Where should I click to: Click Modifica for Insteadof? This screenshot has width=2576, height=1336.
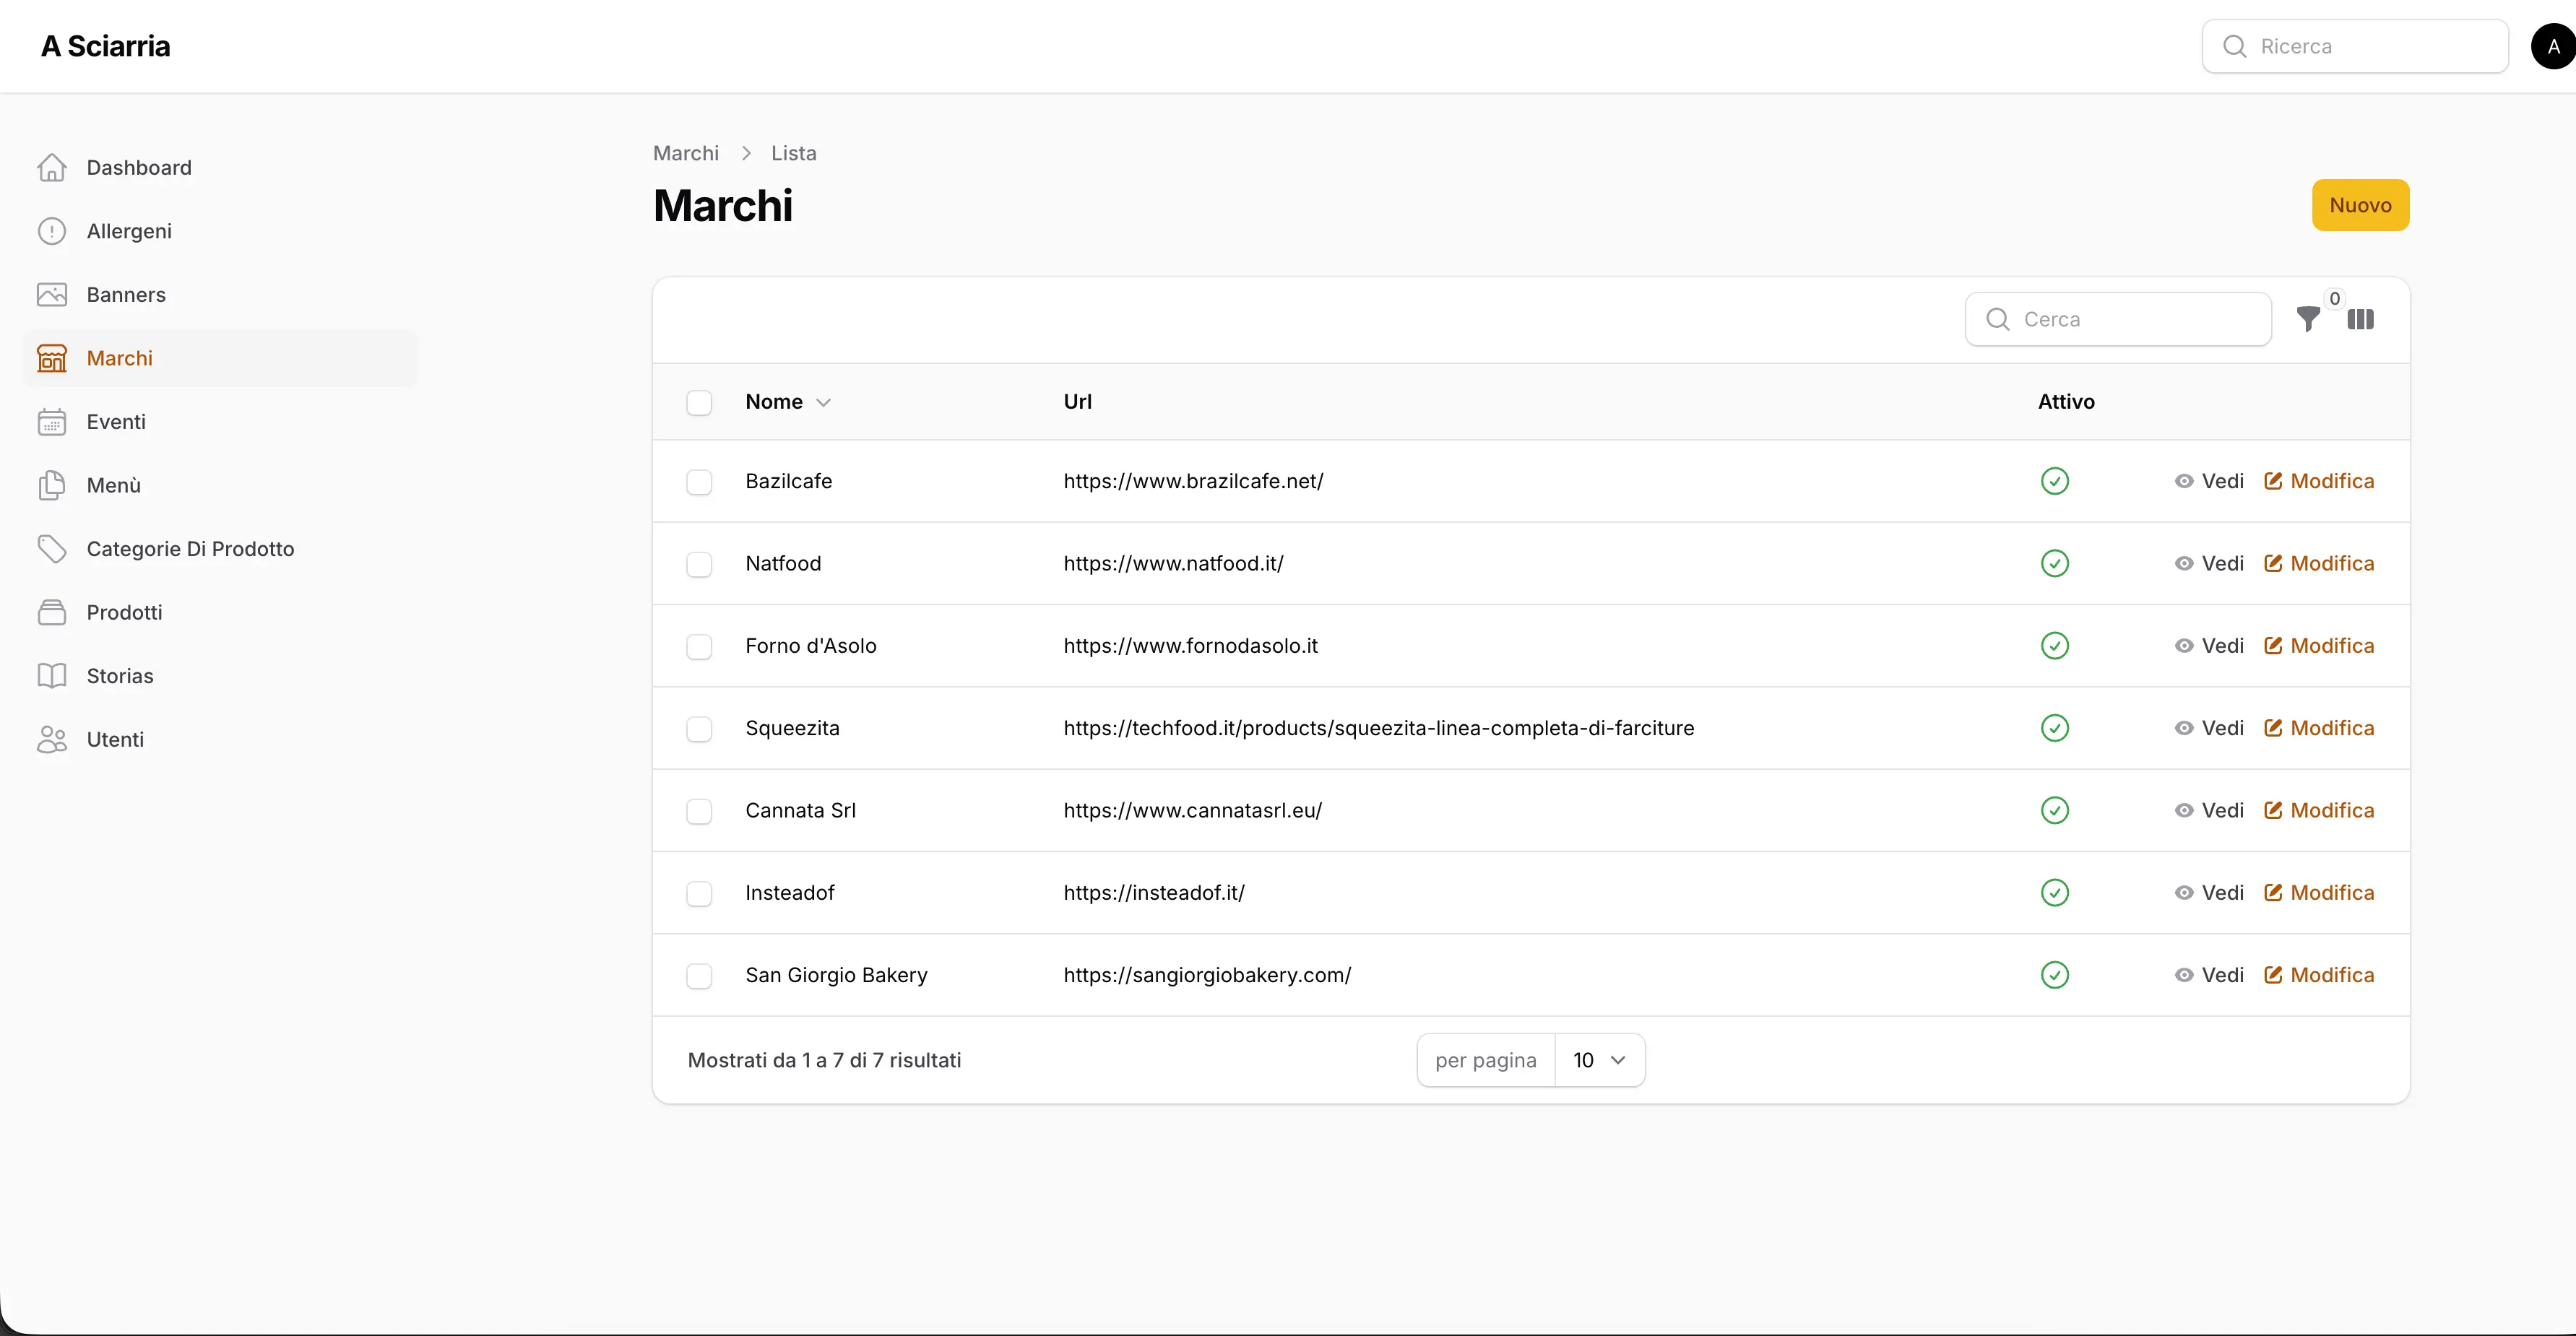(2319, 893)
